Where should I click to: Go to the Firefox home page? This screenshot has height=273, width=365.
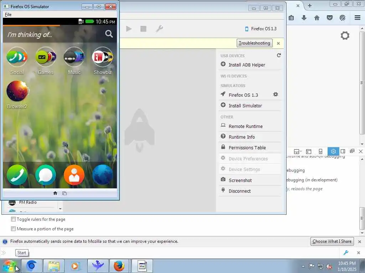[x=317, y=18]
